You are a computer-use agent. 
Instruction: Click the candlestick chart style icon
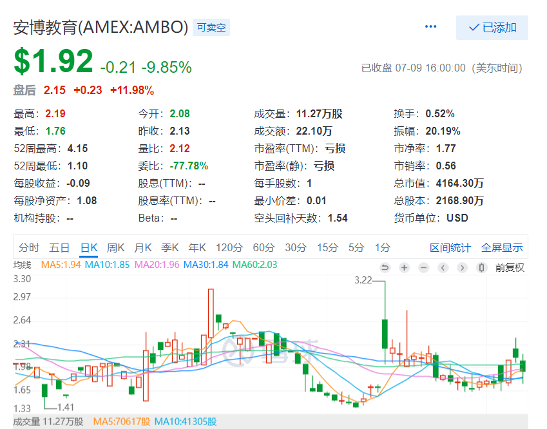tap(481, 267)
